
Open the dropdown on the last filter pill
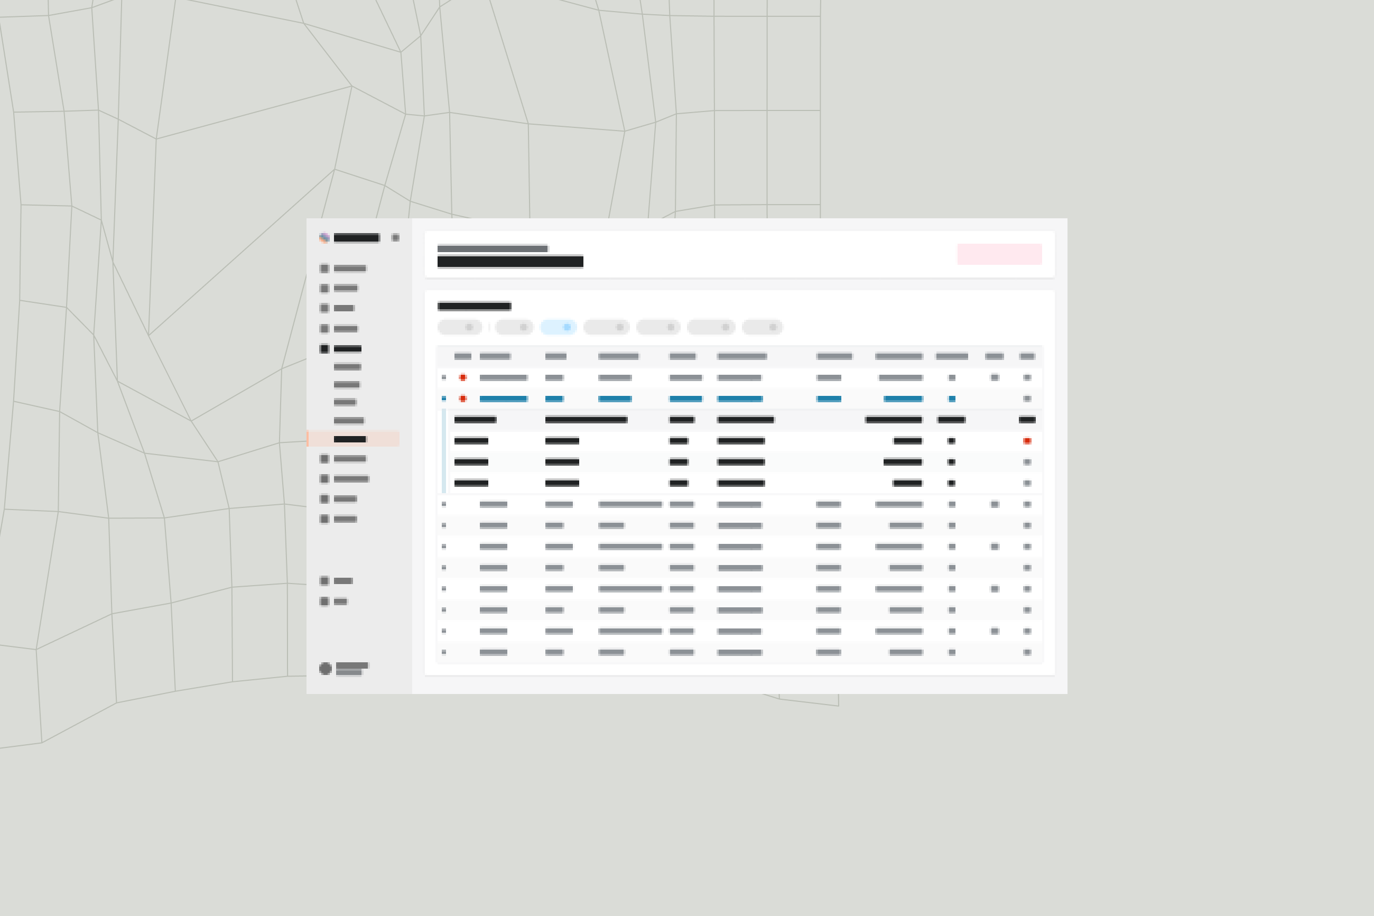point(773,327)
